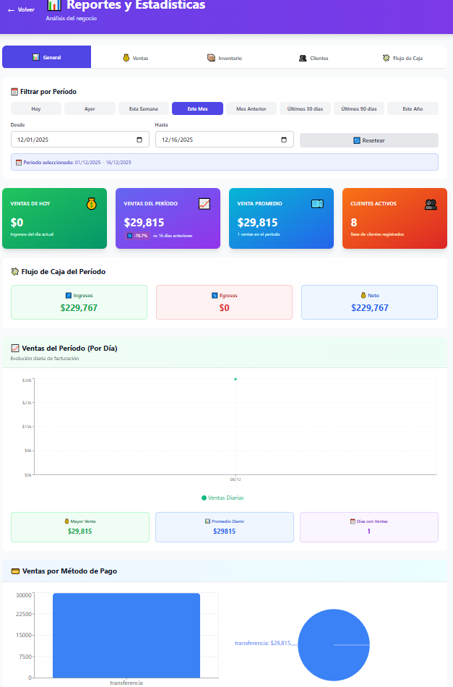This screenshot has width=453, height=687.
Task: Click the Desde date input field
Action: tap(72, 140)
